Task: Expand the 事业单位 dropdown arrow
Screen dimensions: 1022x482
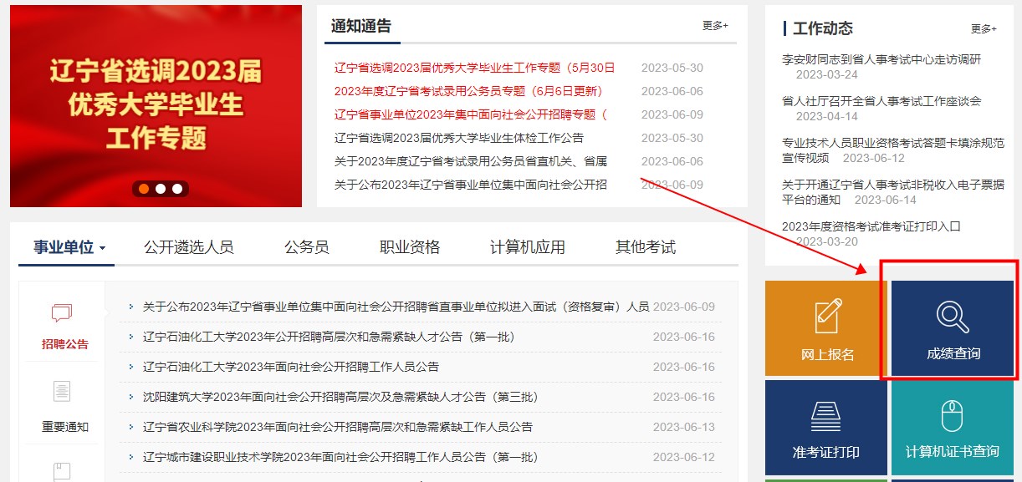Action: pos(104,249)
